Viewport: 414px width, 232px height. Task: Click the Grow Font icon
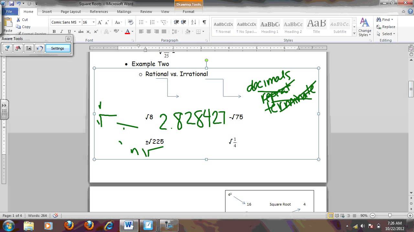coord(100,22)
